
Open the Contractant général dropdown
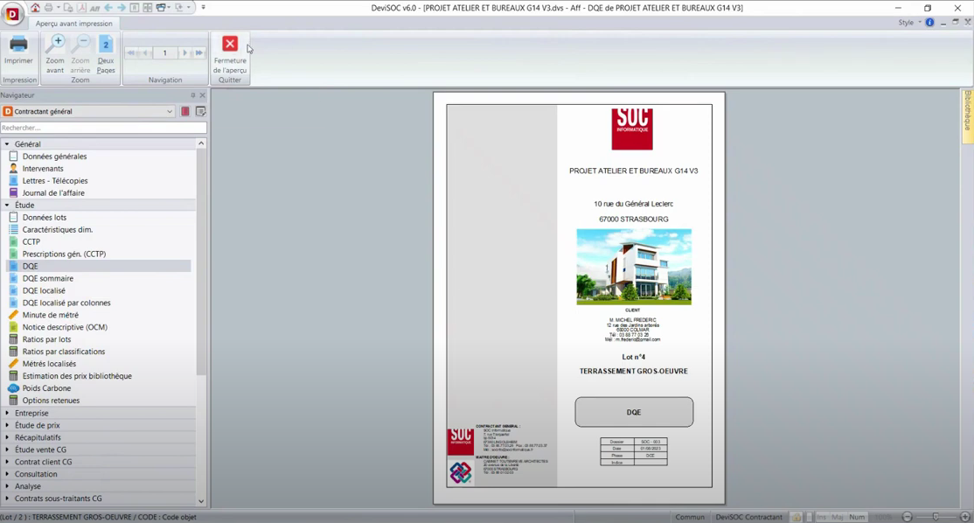pos(170,112)
